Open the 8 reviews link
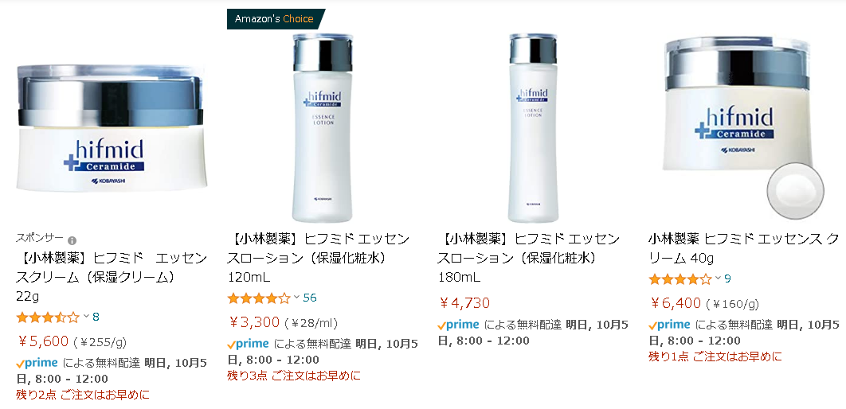This screenshot has height=409, width=846. click(96, 317)
